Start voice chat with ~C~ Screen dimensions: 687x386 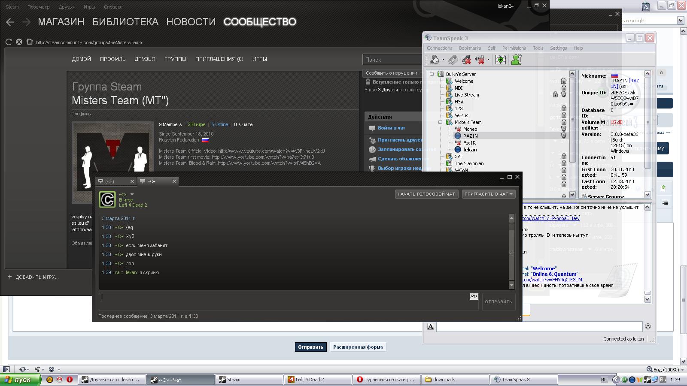click(x=426, y=194)
